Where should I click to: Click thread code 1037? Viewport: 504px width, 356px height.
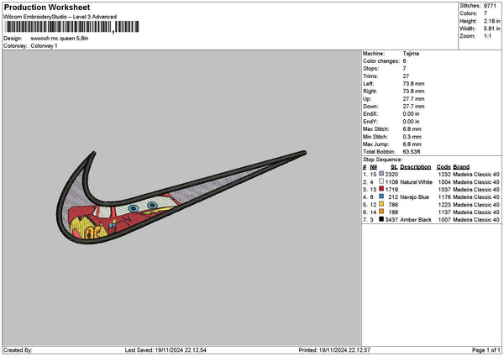[x=444, y=190]
